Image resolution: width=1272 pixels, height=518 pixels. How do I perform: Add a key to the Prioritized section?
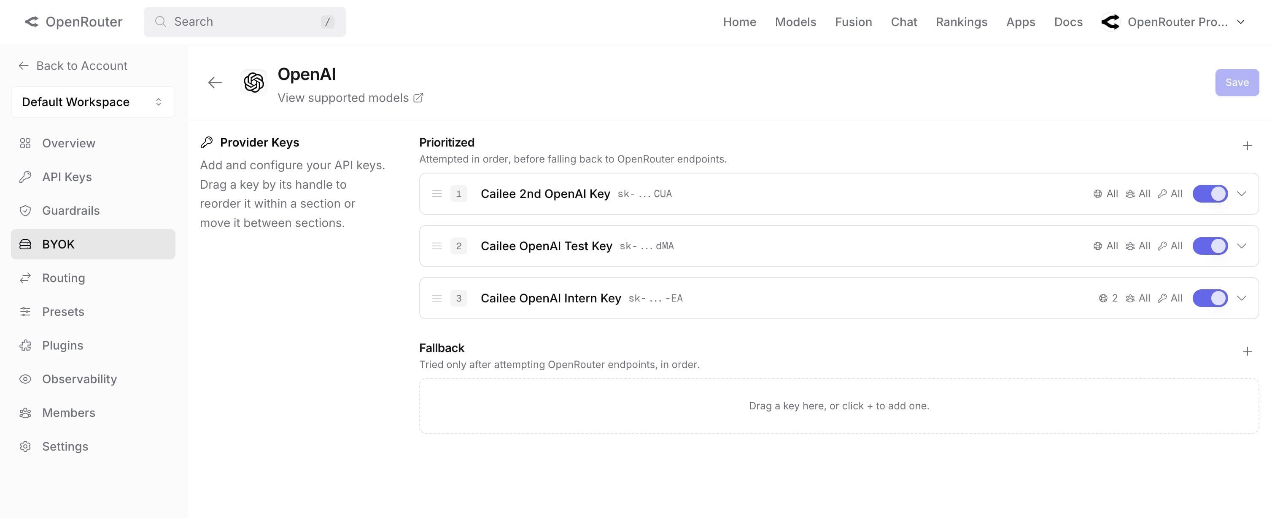[x=1247, y=146]
